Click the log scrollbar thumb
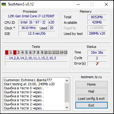 [67, 93]
